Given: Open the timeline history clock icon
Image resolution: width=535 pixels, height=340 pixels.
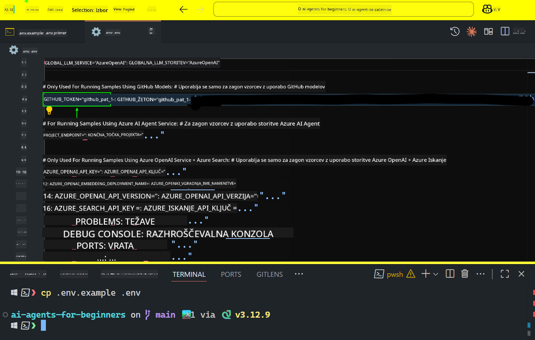Looking at the screenshot, I should coord(455,32).
